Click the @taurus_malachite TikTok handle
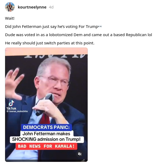The image size is (157, 164). [17, 111]
